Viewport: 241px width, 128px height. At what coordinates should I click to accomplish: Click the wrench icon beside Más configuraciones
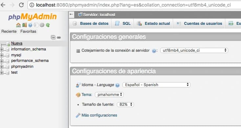[x=78, y=115]
